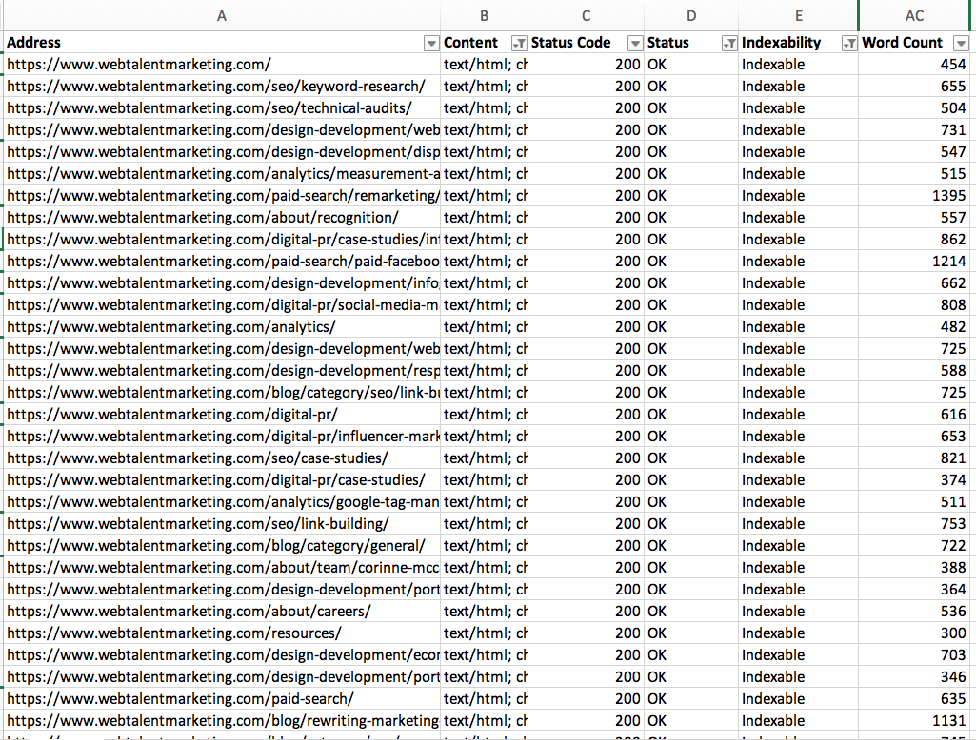Select the homepage URL https://www.webtalentmarketing.com/ cell
This screenshot has width=976, height=740.
(x=222, y=65)
